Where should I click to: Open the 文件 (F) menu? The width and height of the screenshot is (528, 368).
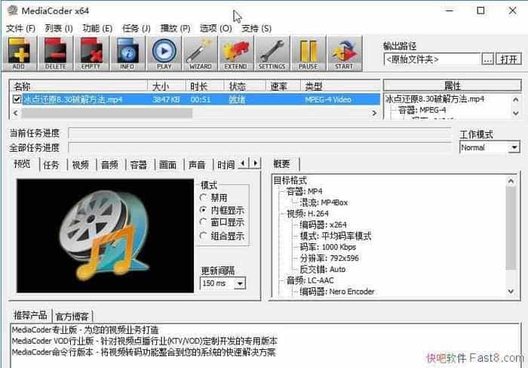coord(20,28)
